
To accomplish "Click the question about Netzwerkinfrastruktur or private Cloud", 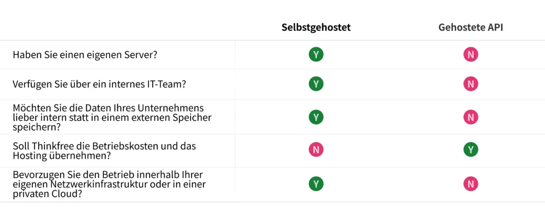I will (109, 184).
